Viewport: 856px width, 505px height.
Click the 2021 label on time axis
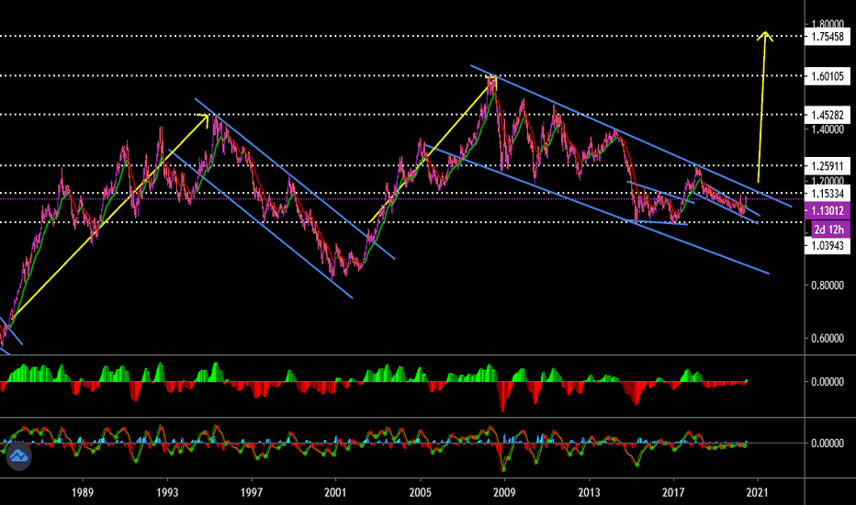[757, 492]
